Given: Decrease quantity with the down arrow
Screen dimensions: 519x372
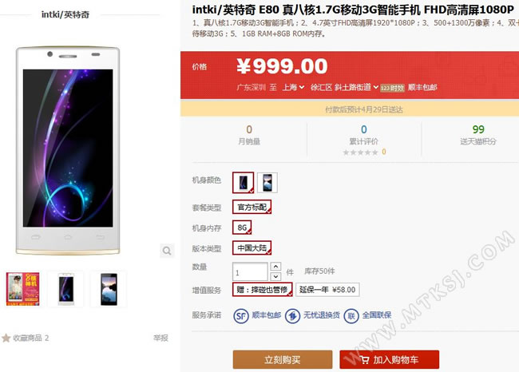Looking at the screenshot, I should click(x=275, y=276).
